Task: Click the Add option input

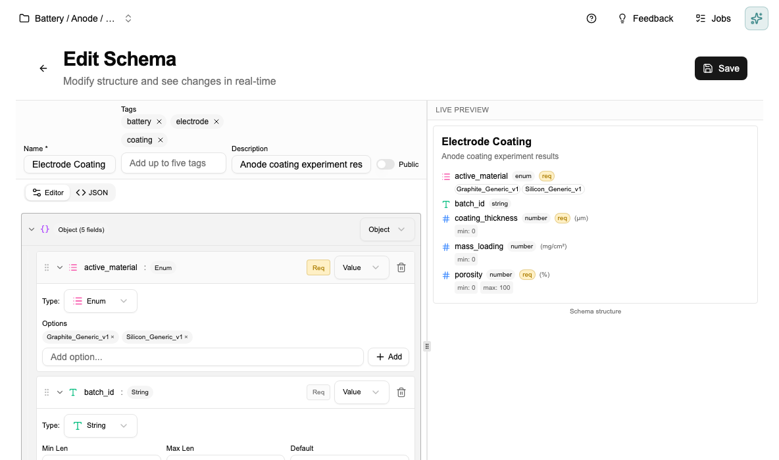Action: pos(203,357)
